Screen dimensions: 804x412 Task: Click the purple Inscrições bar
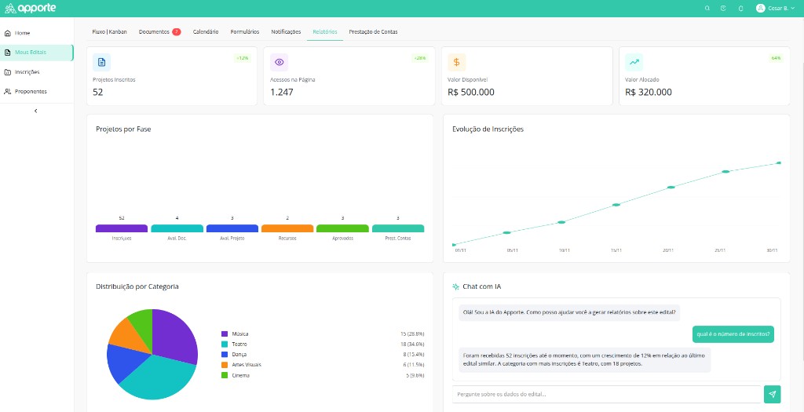tap(122, 228)
